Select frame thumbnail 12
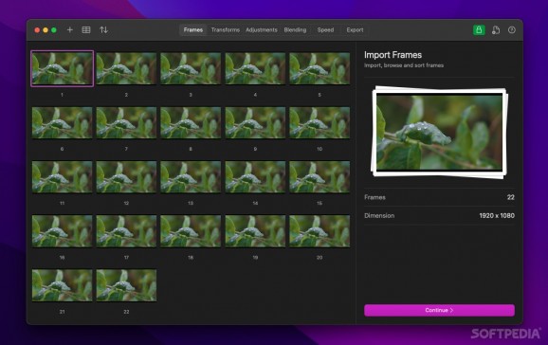The image size is (548, 345). pyautogui.click(x=126, y=177)
